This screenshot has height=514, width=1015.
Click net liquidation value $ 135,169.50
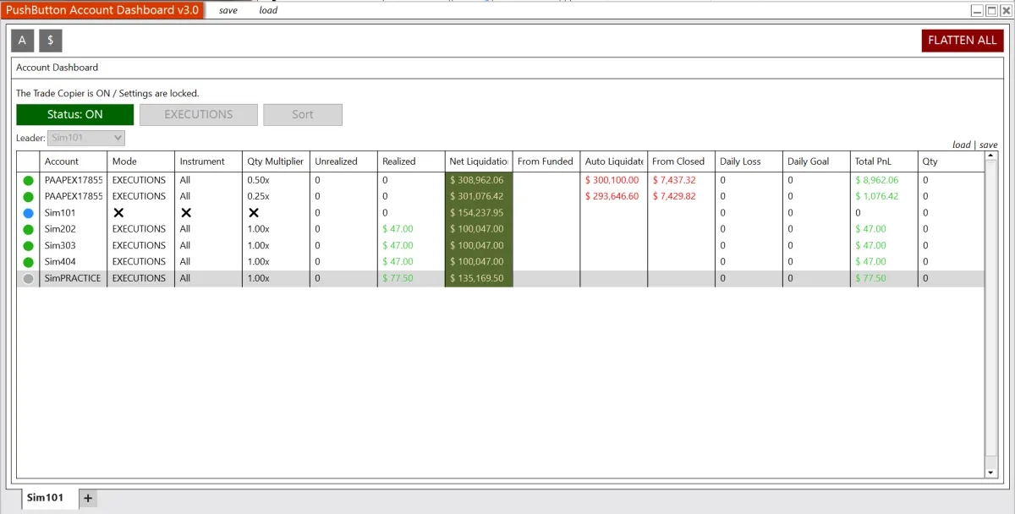pos(479,278)
